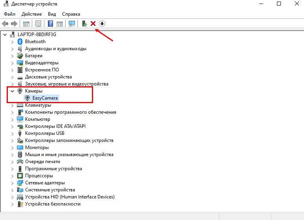The height and width of the screenshot is (220, 304).
Task: Expand the Системные устройства category
Action: (x=12, y=190)
